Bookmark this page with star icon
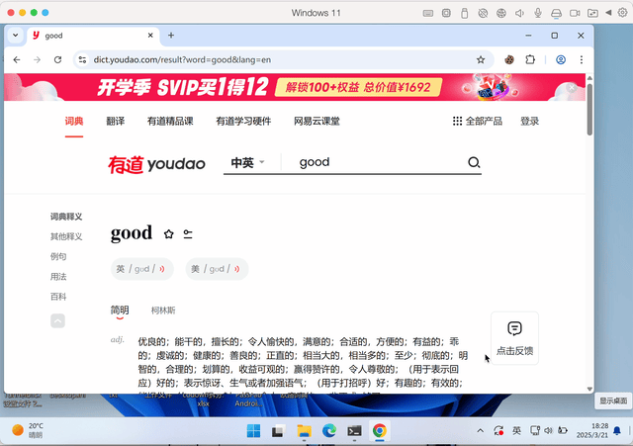The image size is (633, 446). pyautogui.click(x=481, y=59)
